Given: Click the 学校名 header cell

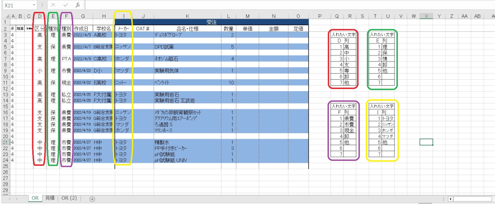Looking at the screenshot, I should pos(104,28).
